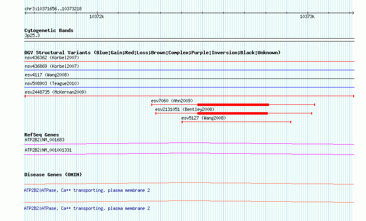
Task: Click the chr3:10371656..10373218 position label
Action: click(x=53, y=9)
